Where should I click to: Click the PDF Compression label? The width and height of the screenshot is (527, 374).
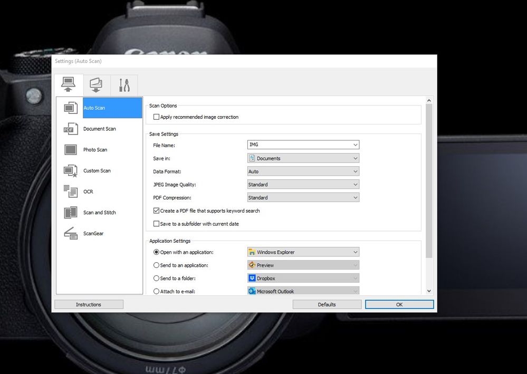point(172,198)
